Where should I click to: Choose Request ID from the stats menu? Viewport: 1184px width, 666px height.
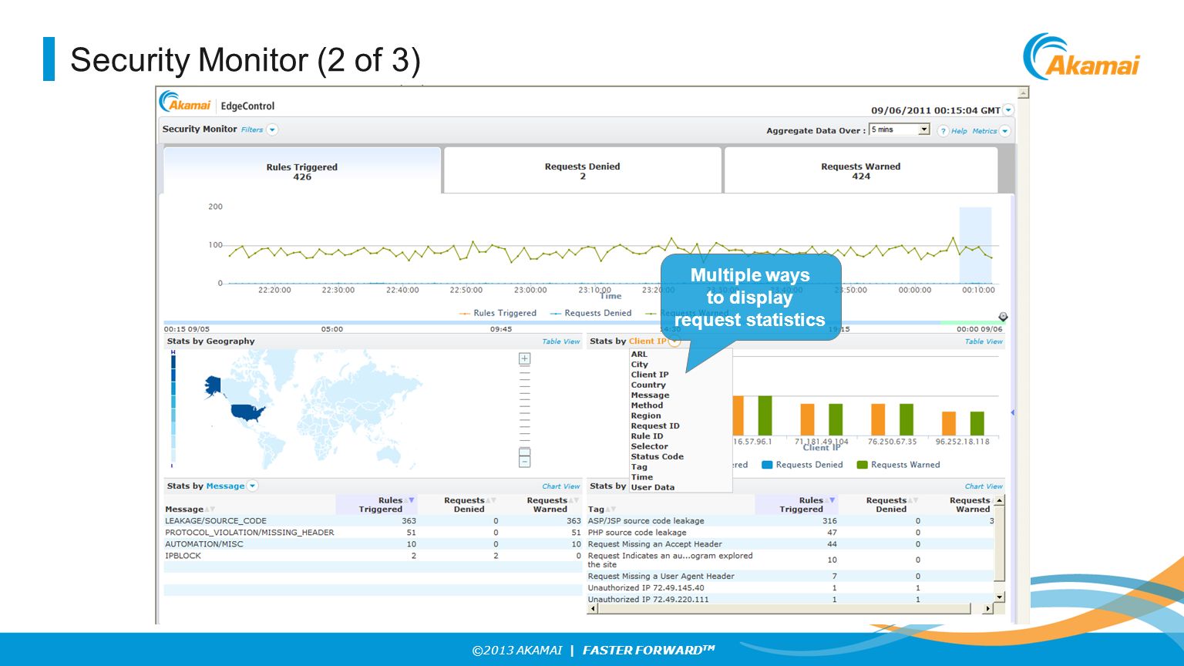tap(655, 425)
